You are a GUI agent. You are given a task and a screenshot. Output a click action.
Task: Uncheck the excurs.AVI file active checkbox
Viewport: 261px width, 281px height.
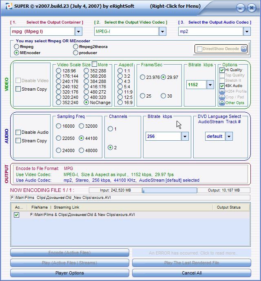tap(17, 215)
